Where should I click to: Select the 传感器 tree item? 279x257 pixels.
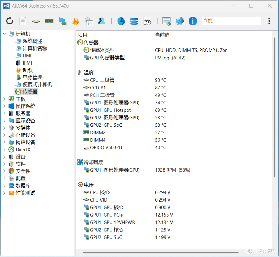27,91
